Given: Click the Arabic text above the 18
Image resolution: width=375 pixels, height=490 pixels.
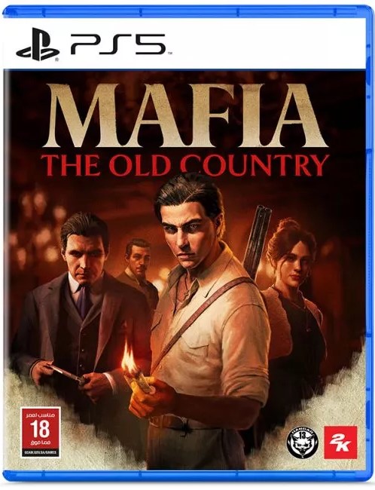Looking at the screenshot, I should [41, 415].
